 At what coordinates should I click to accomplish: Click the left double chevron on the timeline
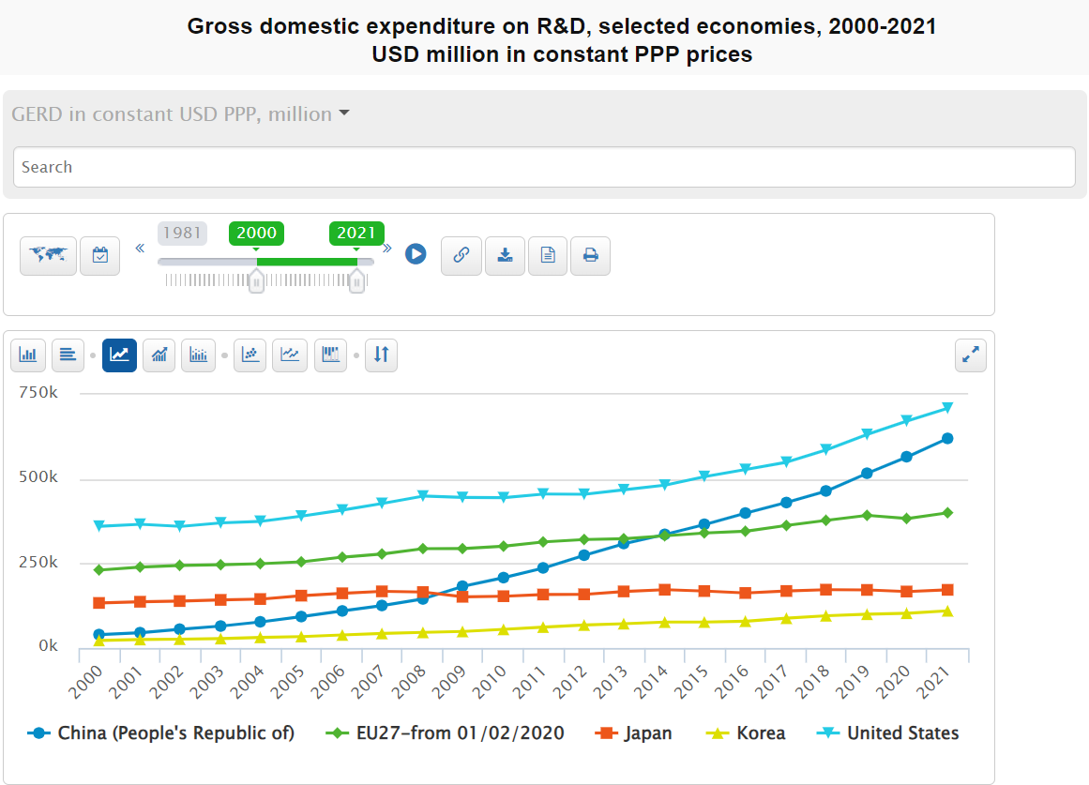tap(139, 248)
